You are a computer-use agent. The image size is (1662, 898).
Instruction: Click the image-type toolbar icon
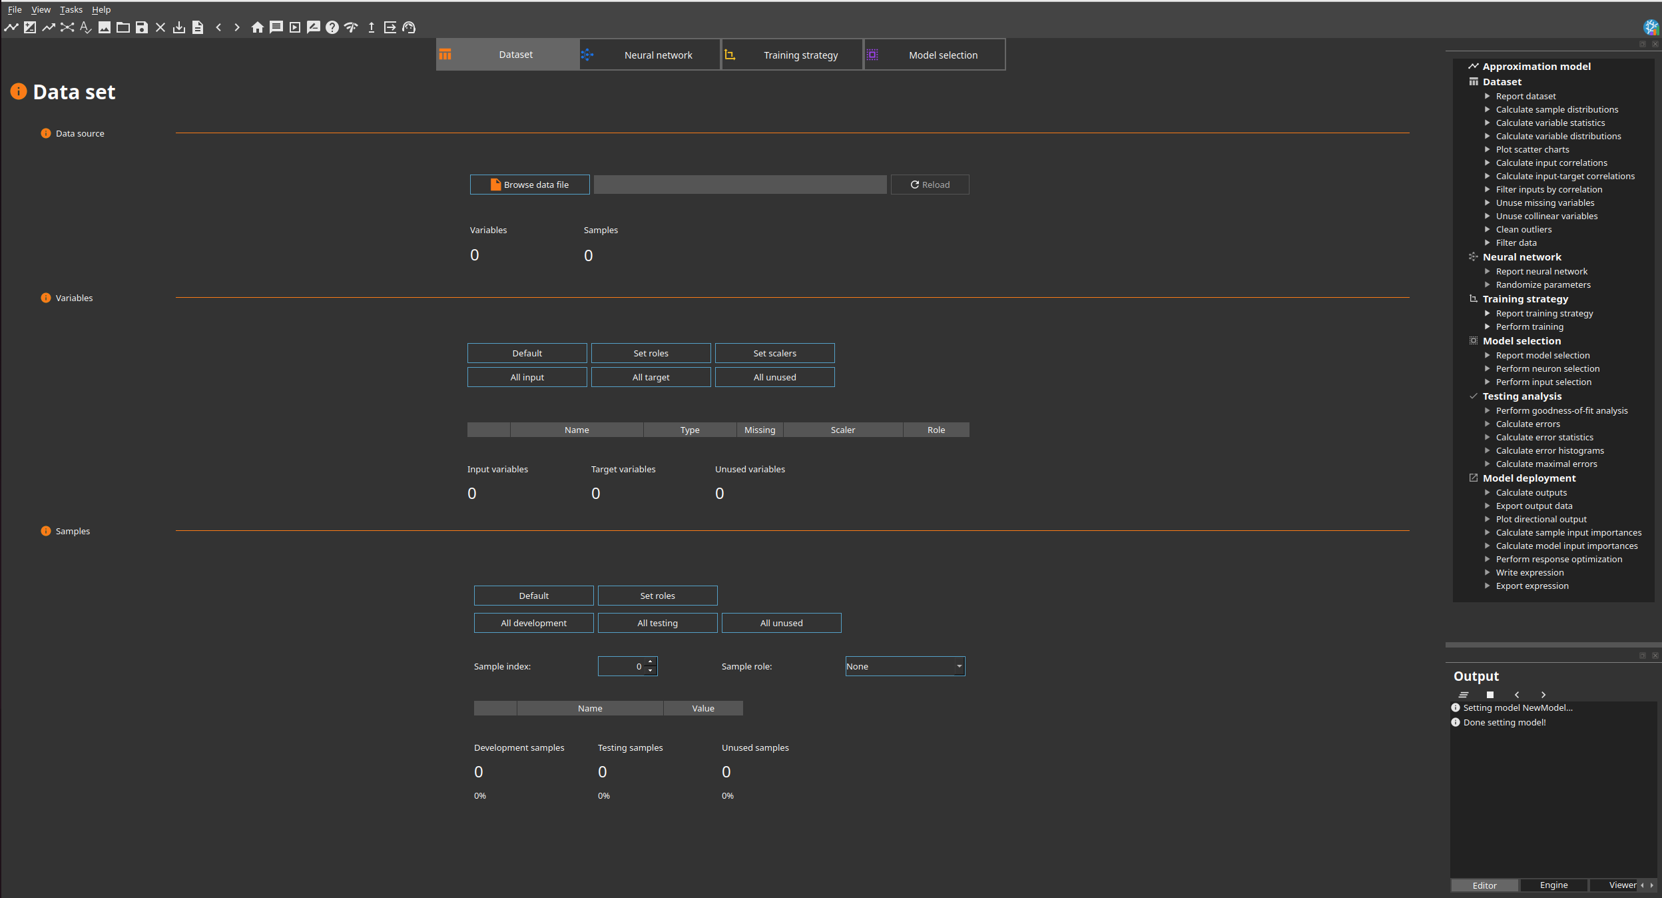[x=105, y=27]
